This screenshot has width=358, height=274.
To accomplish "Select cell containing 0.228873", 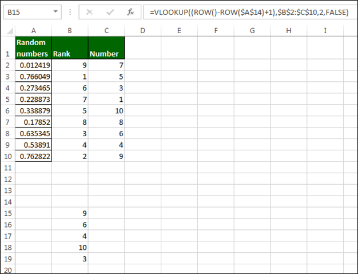I will (x=34, y=100).
